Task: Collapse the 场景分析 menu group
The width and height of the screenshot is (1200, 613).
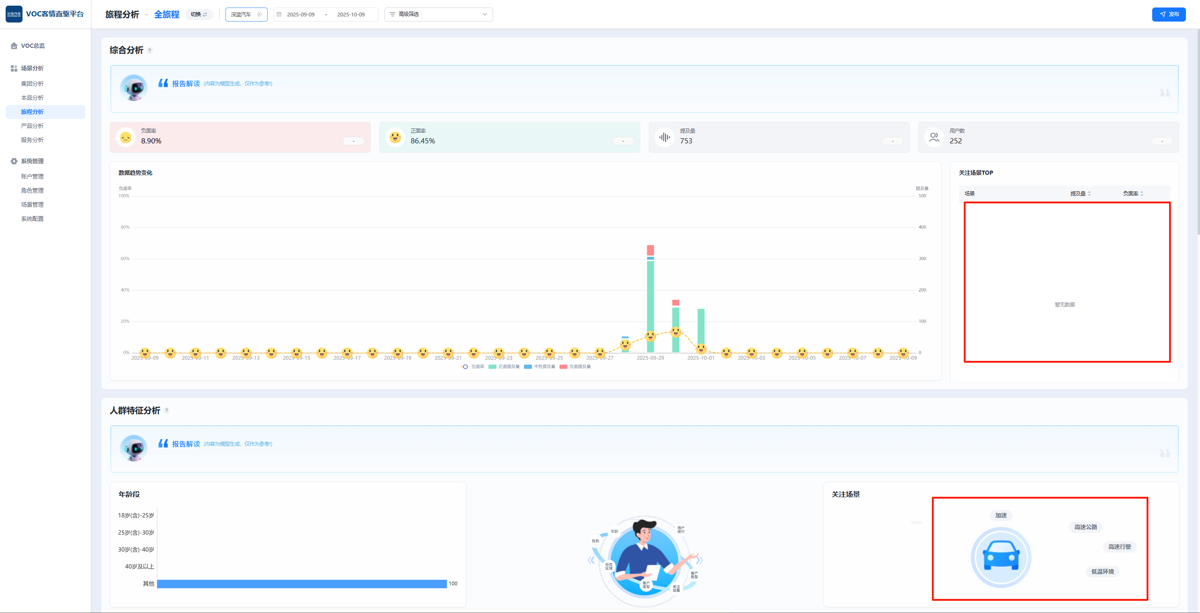Action: pyautogui.click(x=32, y=68)
